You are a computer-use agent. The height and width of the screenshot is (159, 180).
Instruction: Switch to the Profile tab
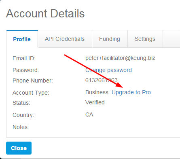click(x=22, y=39)
